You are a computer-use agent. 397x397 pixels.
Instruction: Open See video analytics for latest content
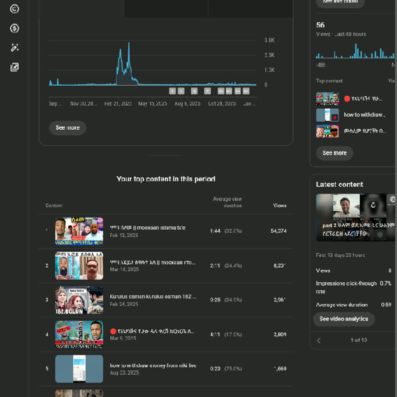pos(344,319)
